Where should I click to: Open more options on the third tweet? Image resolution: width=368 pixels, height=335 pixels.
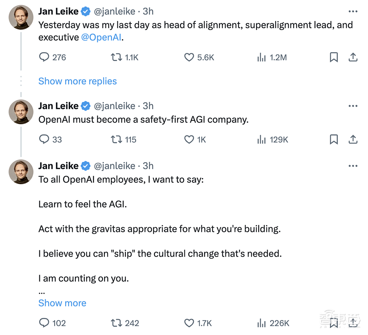coord(353,166)
